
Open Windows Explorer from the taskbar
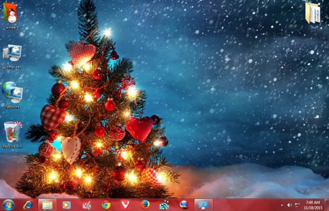47,205
